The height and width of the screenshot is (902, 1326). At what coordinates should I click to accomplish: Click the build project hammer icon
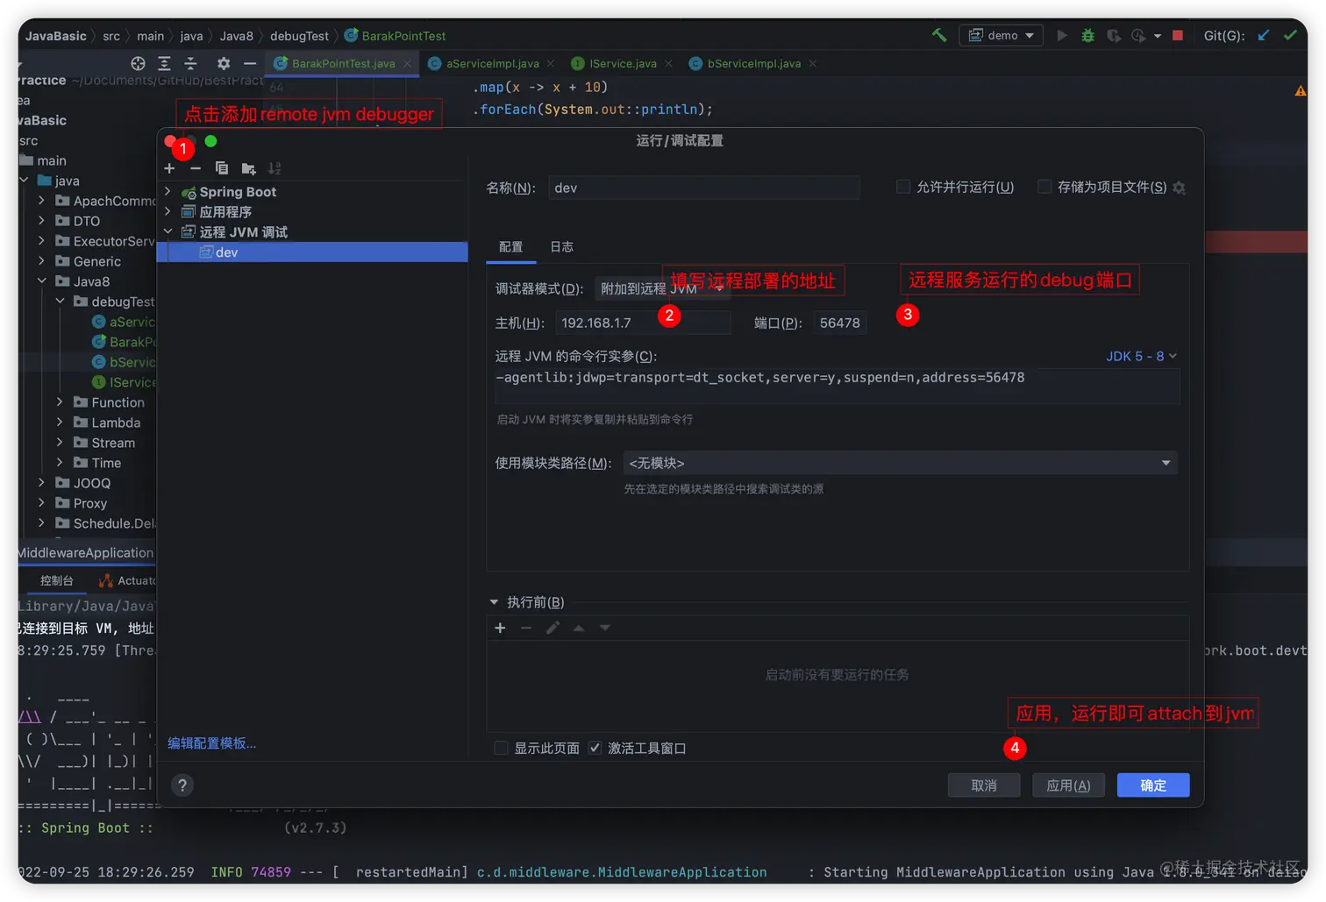938,36
